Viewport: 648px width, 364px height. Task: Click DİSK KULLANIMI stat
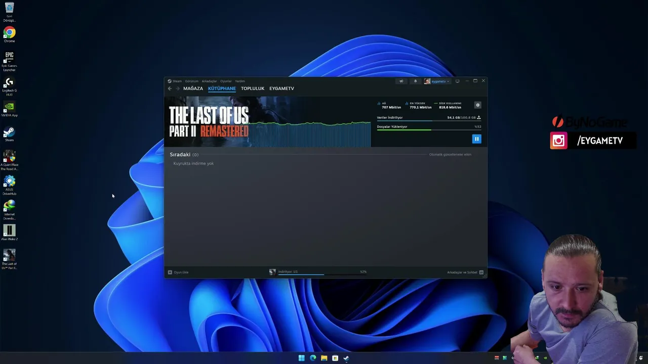point(448,105)
